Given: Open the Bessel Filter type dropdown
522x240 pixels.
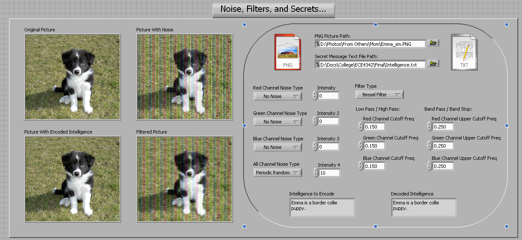Looking at the screenshot, I should coord(379,95).
